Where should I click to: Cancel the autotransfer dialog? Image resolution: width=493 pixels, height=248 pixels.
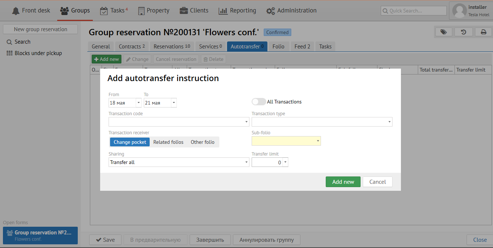click(x=377, y=182)
